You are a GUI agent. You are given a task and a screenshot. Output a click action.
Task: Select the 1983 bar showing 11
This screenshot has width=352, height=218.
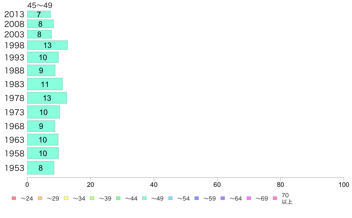(45, 84)
